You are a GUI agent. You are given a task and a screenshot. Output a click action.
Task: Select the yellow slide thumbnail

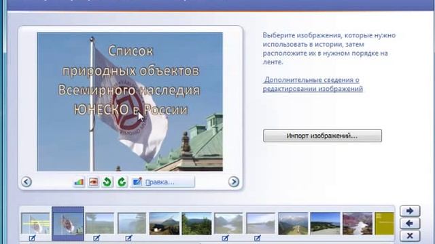pyautogui.click(x=384, y=223)
